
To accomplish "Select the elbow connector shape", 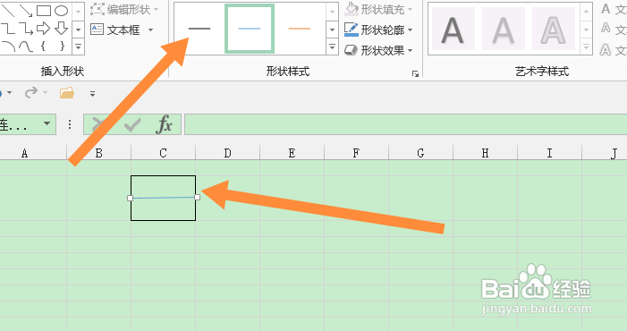I will [x=7, y=29].
